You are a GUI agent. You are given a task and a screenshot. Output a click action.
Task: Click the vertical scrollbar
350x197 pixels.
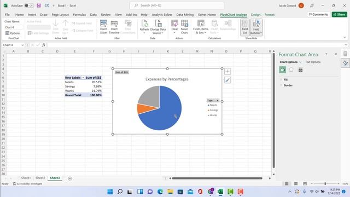[x=273, y=111]
